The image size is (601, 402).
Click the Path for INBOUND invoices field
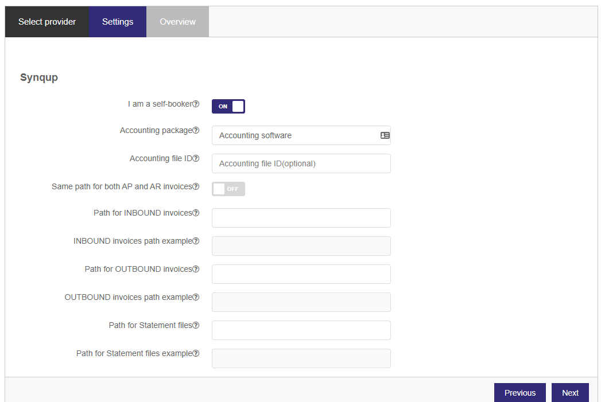[x=301, y=218]
